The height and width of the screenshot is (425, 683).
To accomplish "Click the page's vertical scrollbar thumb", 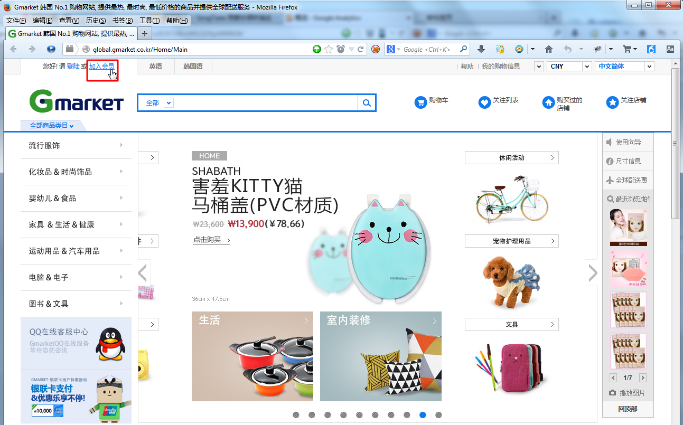I will (x=676, y=143).
